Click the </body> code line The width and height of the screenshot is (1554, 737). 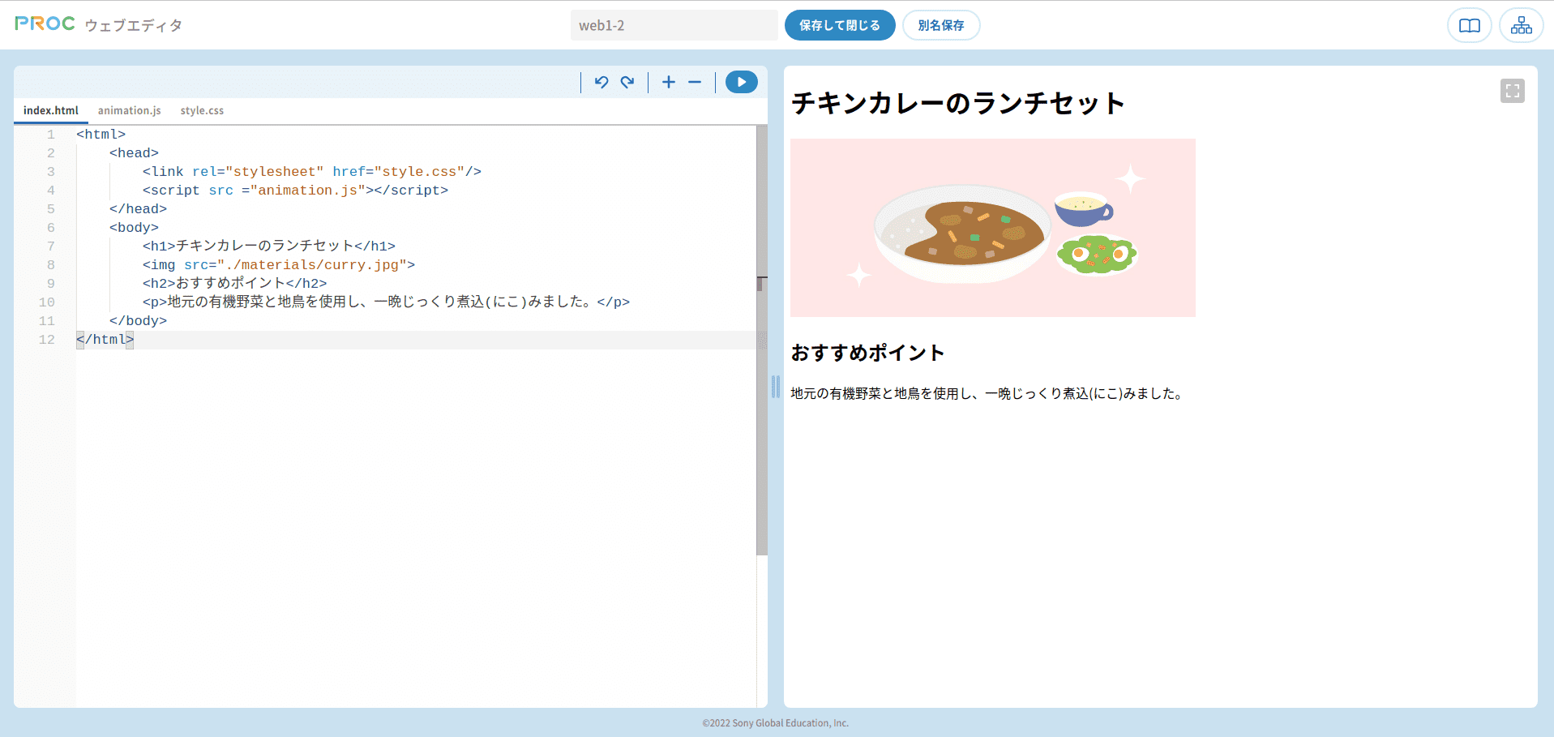[x=138, y=321]
